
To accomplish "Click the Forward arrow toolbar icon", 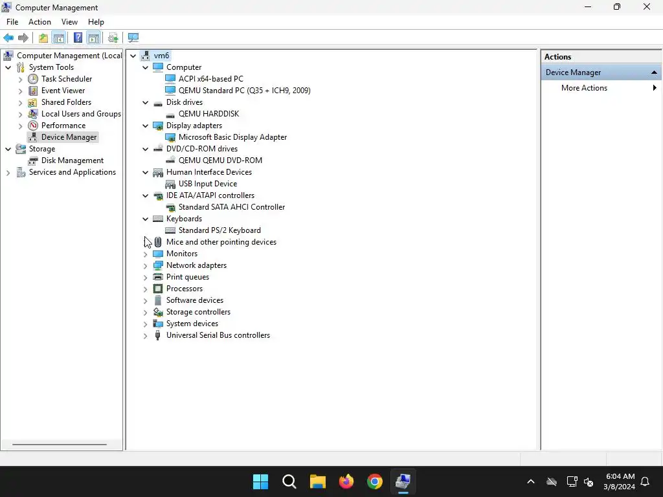I will tap(23, 38).
